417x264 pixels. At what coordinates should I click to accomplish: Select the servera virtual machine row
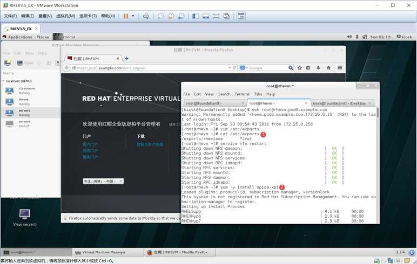[31, 113]
